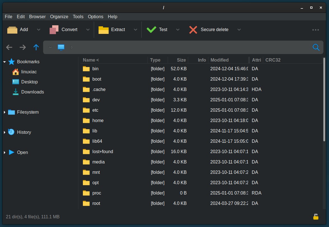Click the file list vertical scrollbar
The image size is (329, 227).
[324, 99]
